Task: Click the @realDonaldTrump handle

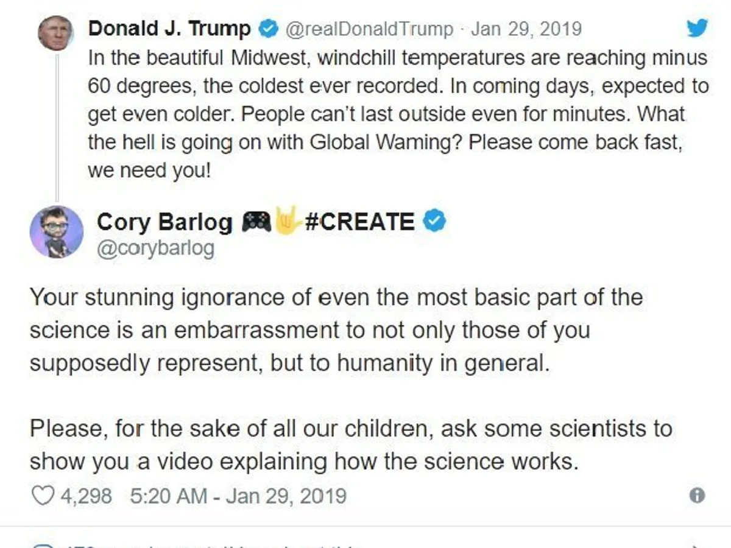Action: coord(369,29)
